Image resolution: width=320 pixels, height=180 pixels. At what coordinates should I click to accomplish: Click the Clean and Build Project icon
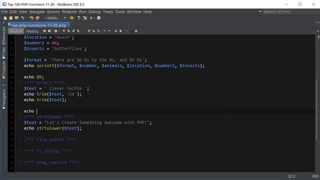85,18
